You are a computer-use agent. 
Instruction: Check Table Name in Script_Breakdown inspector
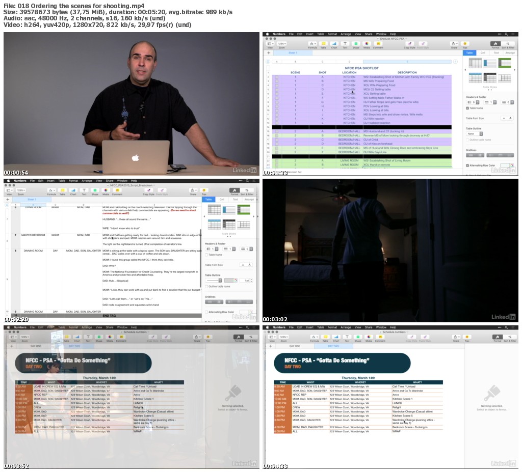click(x=206, y=255)
